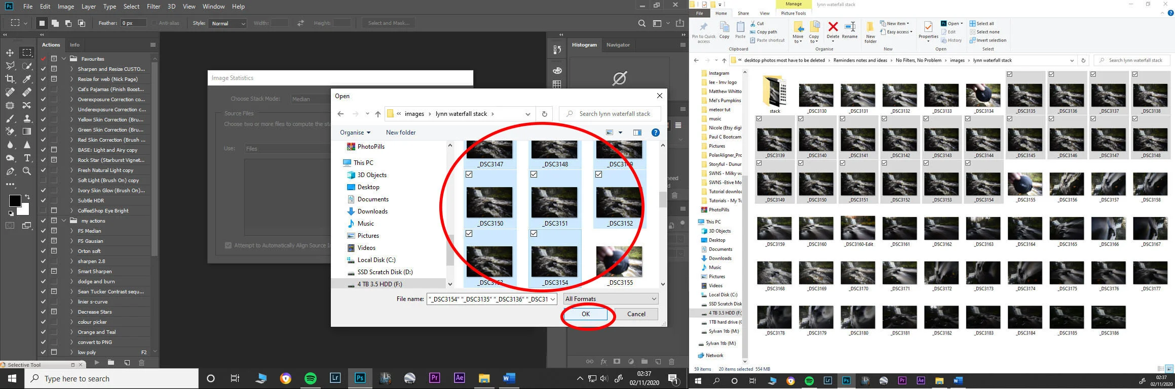Screen dimensions: 1175x389
Task: Untick the checkbox above _DSC3151 in Open dialog
Action: pos(534,174)
